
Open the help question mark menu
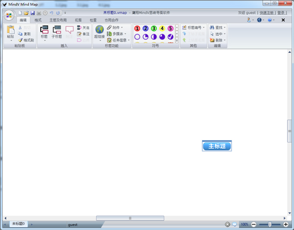tap(271, 20)
